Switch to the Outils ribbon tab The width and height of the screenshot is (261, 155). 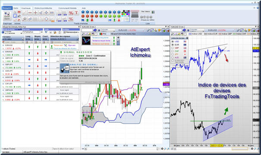(16, 8)
